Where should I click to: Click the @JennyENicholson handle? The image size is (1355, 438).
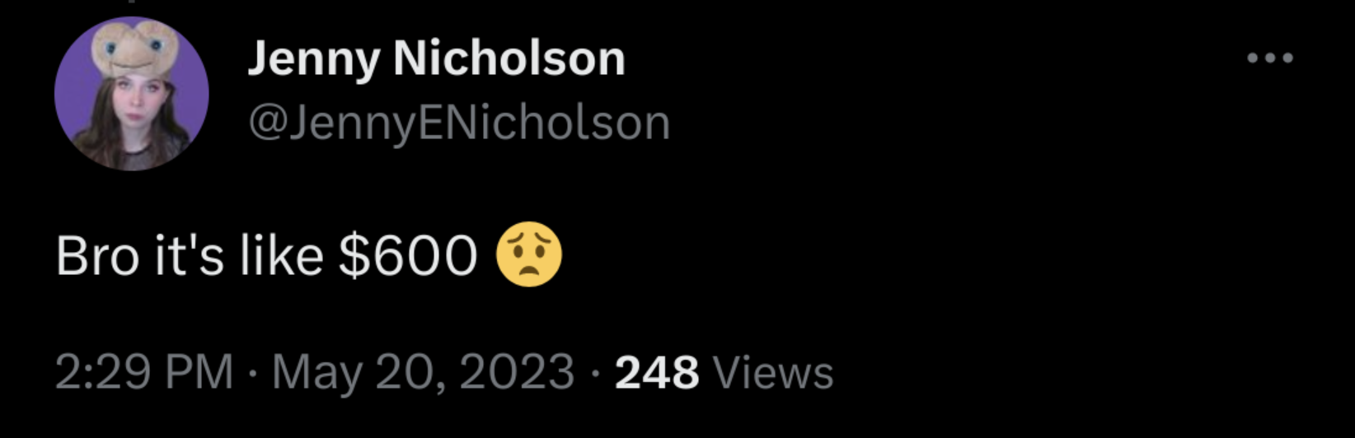[x=459, y=123]
